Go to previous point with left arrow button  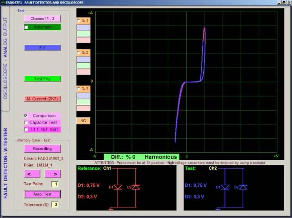32,174
